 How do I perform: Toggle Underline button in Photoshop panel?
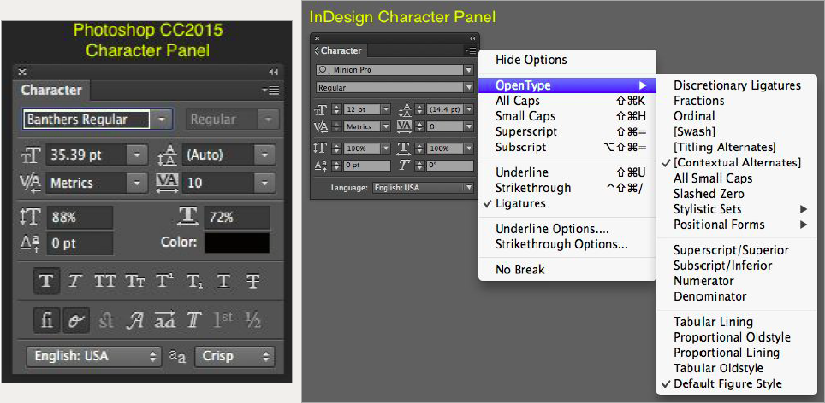coord(224,281)
